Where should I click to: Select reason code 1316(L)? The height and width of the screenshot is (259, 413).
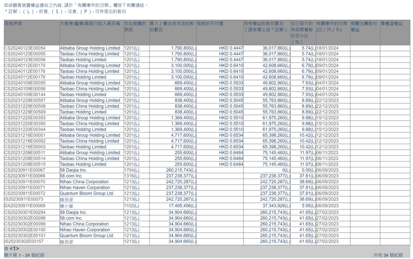click(x=132, y=176)
